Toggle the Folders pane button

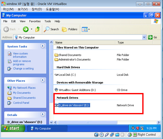[70, 29]
